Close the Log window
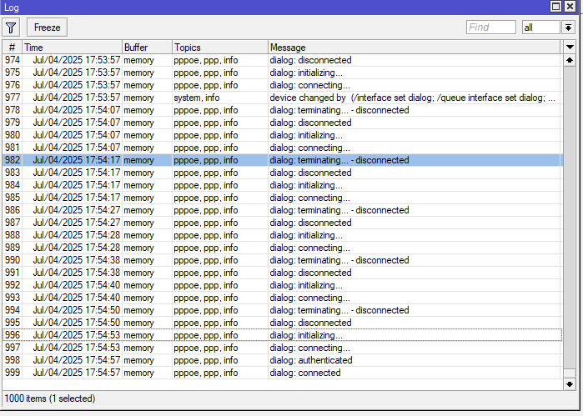 [x=570, y=7]
